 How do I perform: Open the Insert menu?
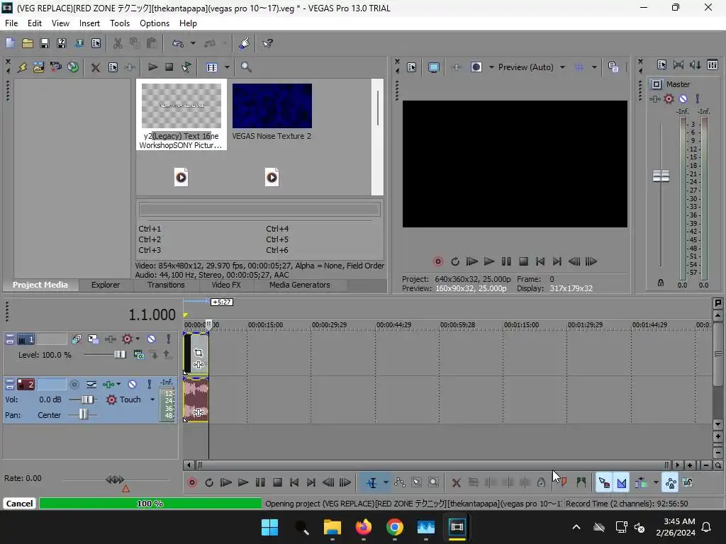89,23
